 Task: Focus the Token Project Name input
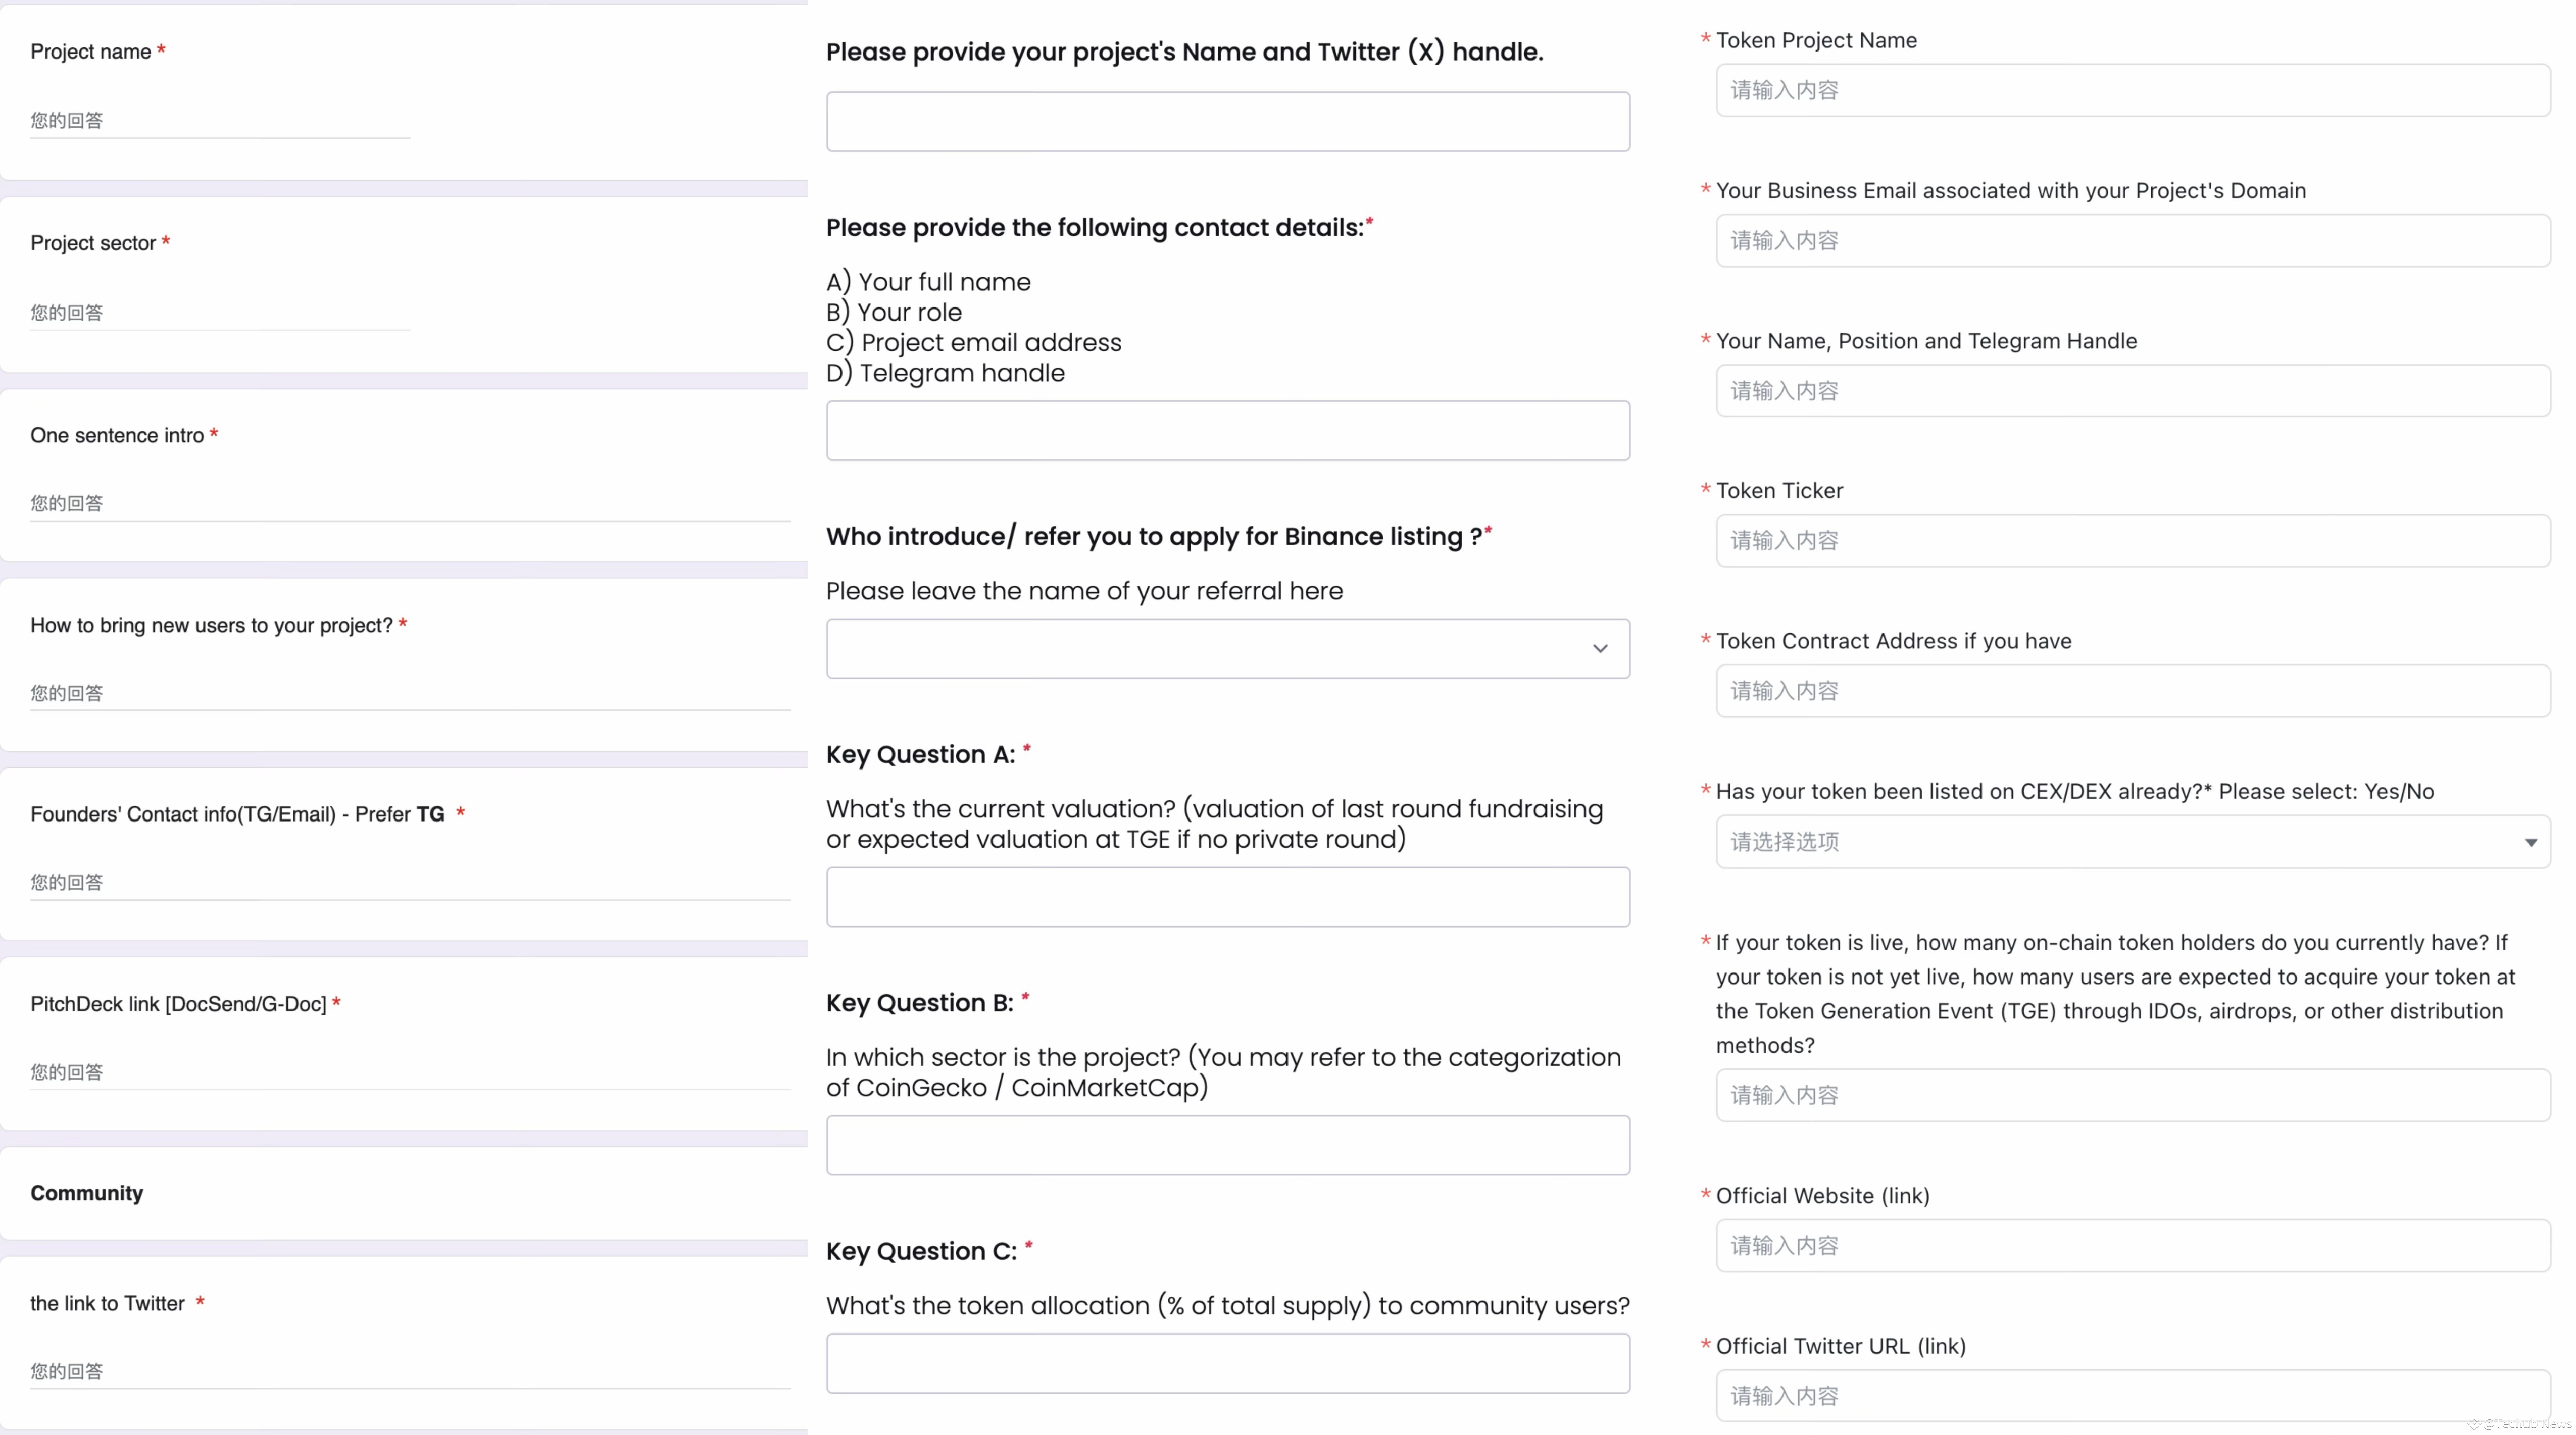tap(2132, 91)
